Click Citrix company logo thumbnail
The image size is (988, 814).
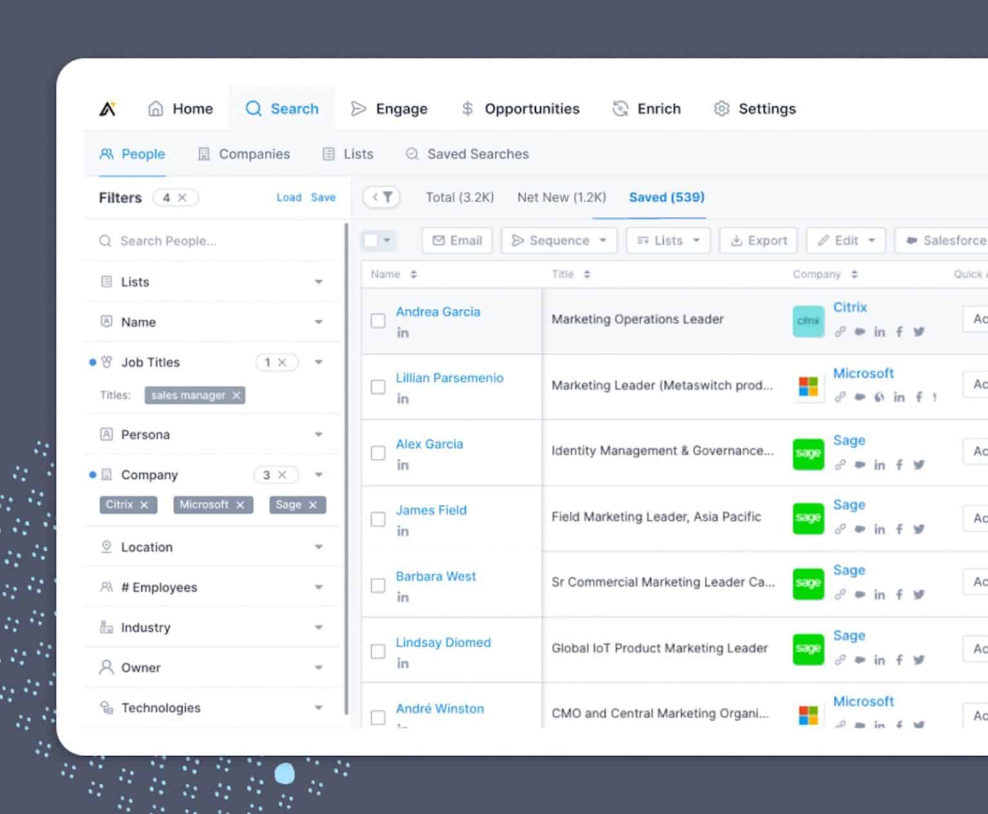809,320
